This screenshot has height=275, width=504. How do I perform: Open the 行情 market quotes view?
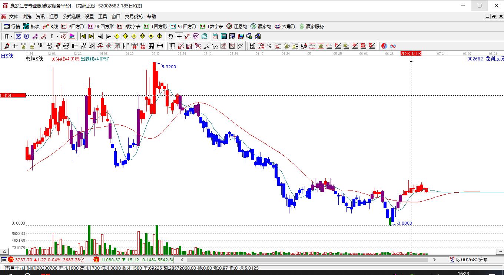click(x=12, y=26)
